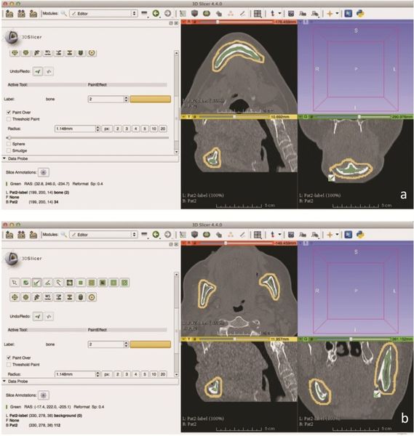Open mouse mode dropdown arrow in bottom window

[x=279, y=235]
